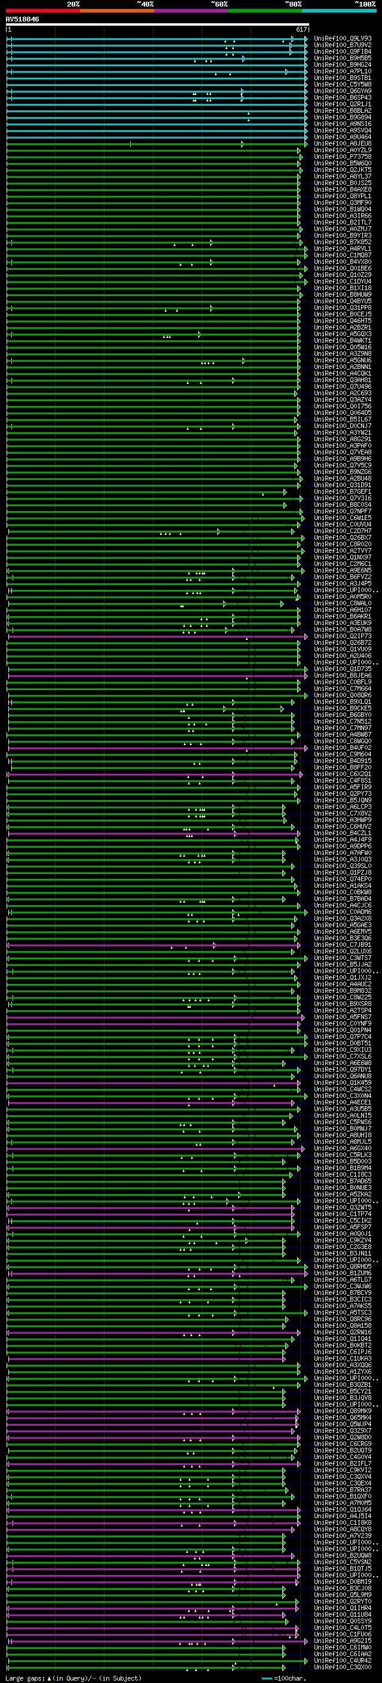Select hit label UniRef100_A5GQX3
This screenshot has height=1683, width=382.
pos(343,334)
